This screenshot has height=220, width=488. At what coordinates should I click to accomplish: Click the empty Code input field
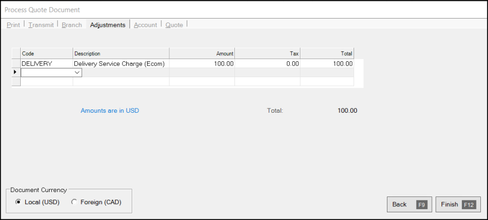pos(48,72)
